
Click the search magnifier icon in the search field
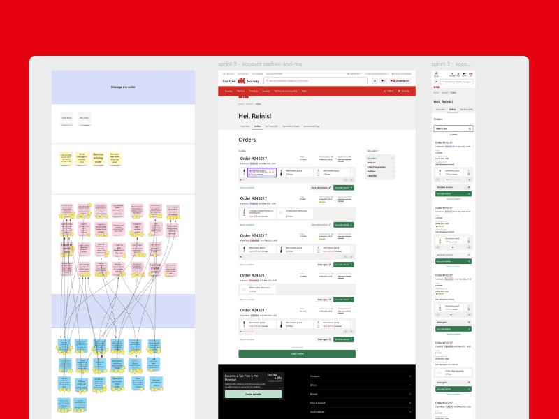click(x=268, y=81)
